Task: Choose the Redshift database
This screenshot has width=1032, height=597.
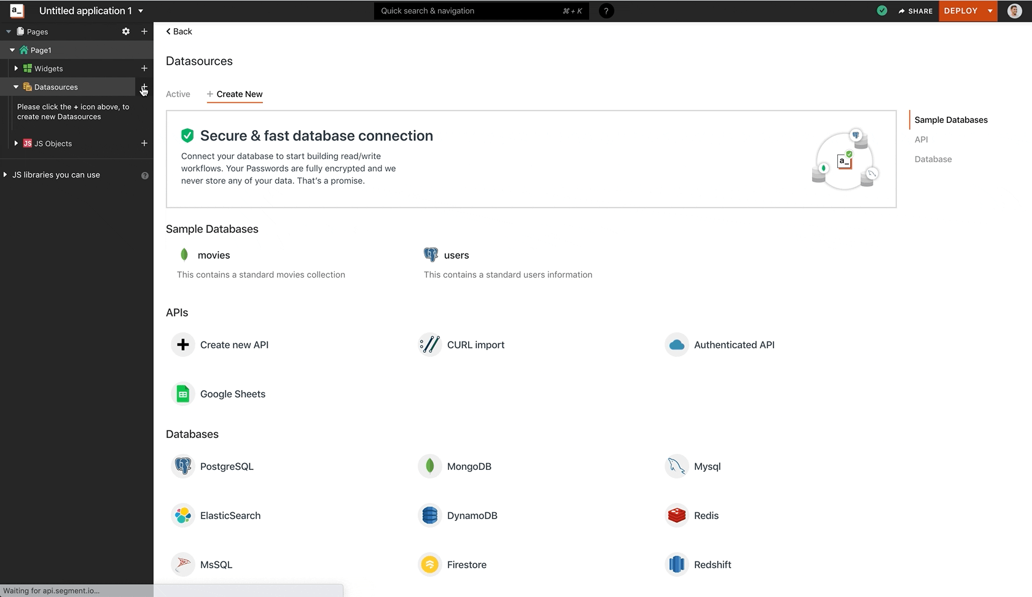Action: 713,564
